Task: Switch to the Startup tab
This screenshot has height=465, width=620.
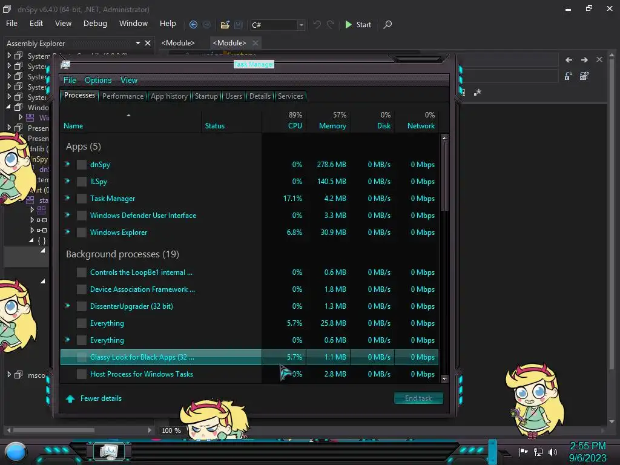Action: 206,96
